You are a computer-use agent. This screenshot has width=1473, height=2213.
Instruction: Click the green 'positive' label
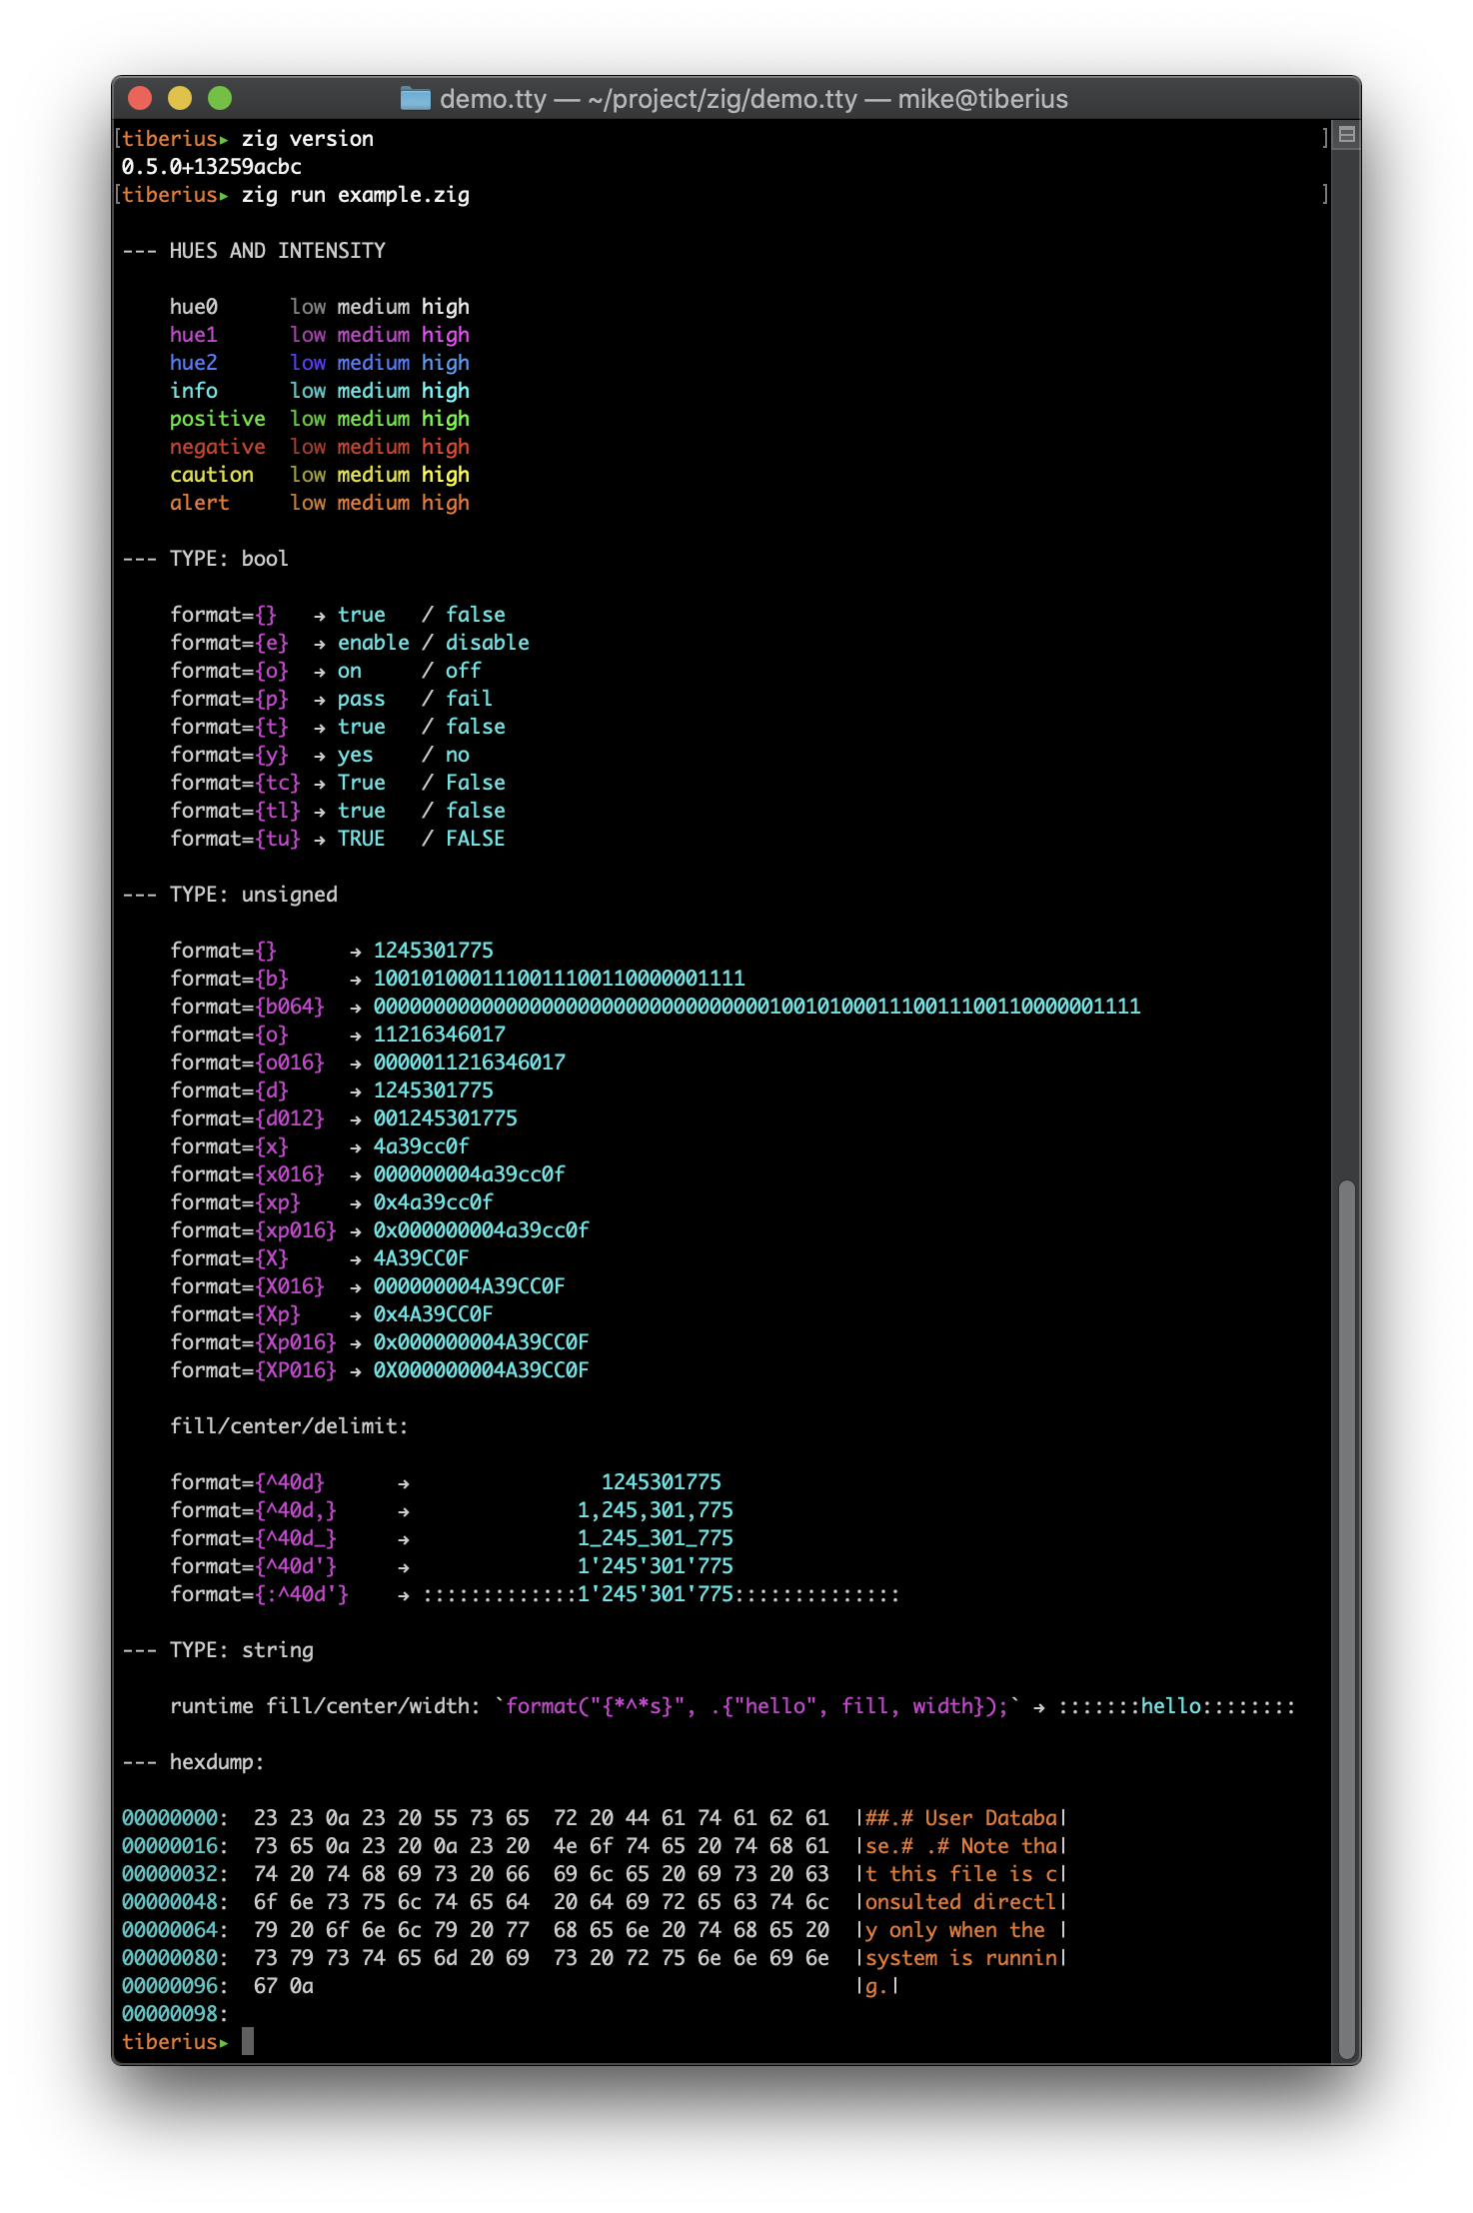point(218,419)
